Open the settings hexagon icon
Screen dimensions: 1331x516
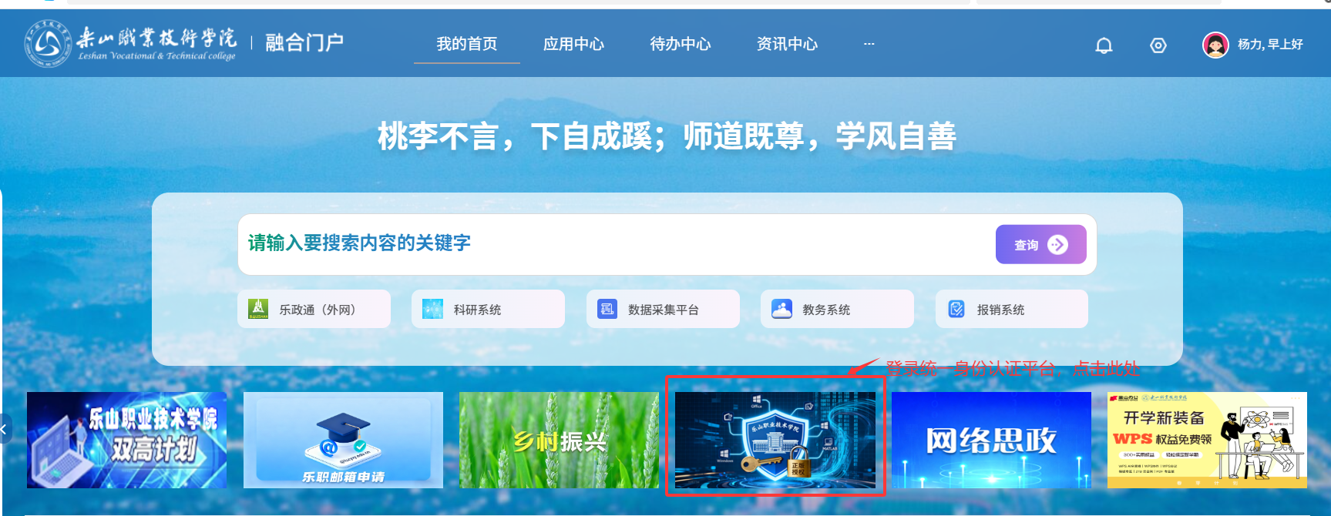pos(1158,45)
